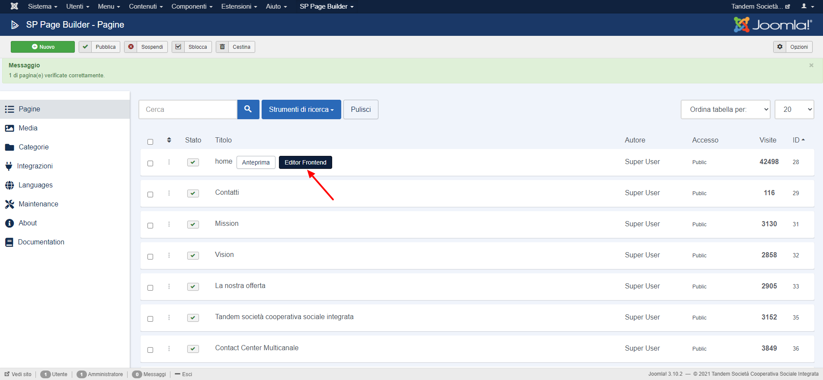Screen dimensions: 823x380
Task: Open the Ordina tabella per dropdown
Action: [725, 110]
